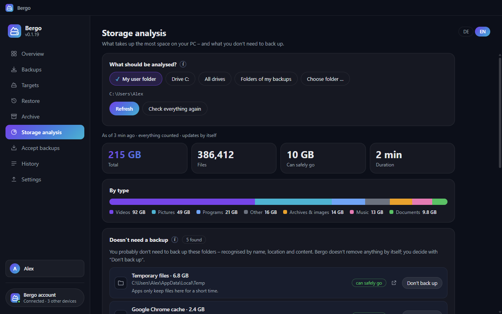Click the Bergo account drive icon

[x=15, y=298]
